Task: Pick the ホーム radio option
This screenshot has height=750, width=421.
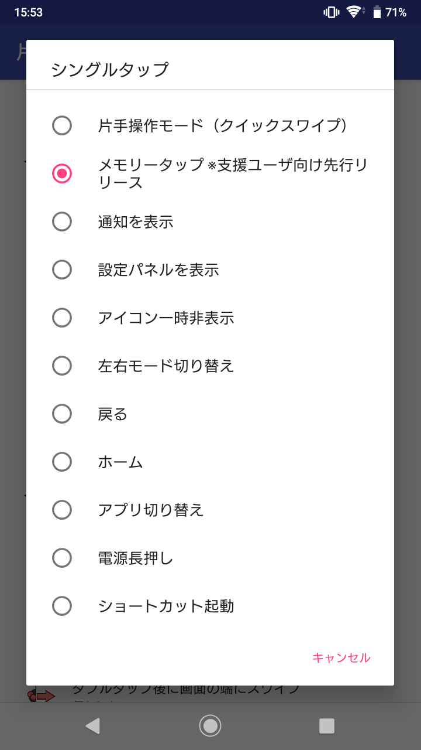Action: tap(62, 462)
